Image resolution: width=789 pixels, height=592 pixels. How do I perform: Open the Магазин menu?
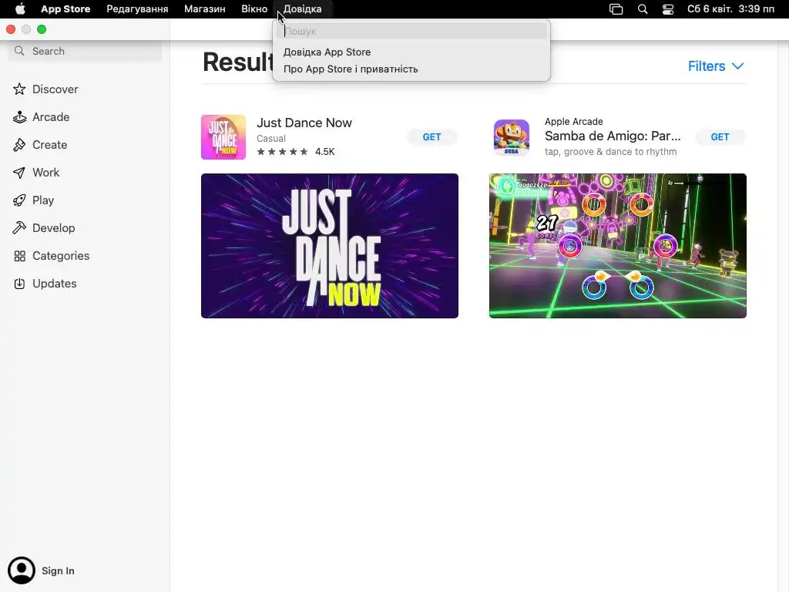tap(204, 9)
